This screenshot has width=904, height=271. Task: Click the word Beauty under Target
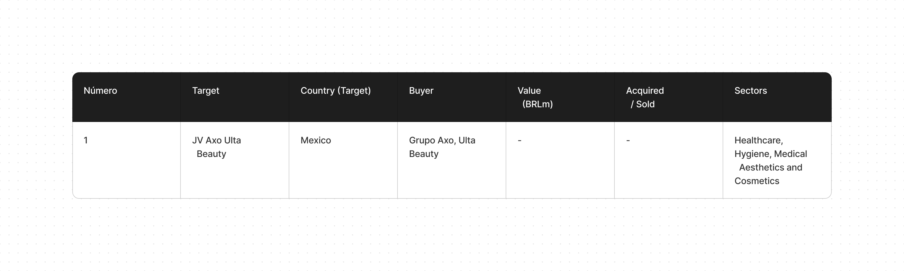click(211, 154)
